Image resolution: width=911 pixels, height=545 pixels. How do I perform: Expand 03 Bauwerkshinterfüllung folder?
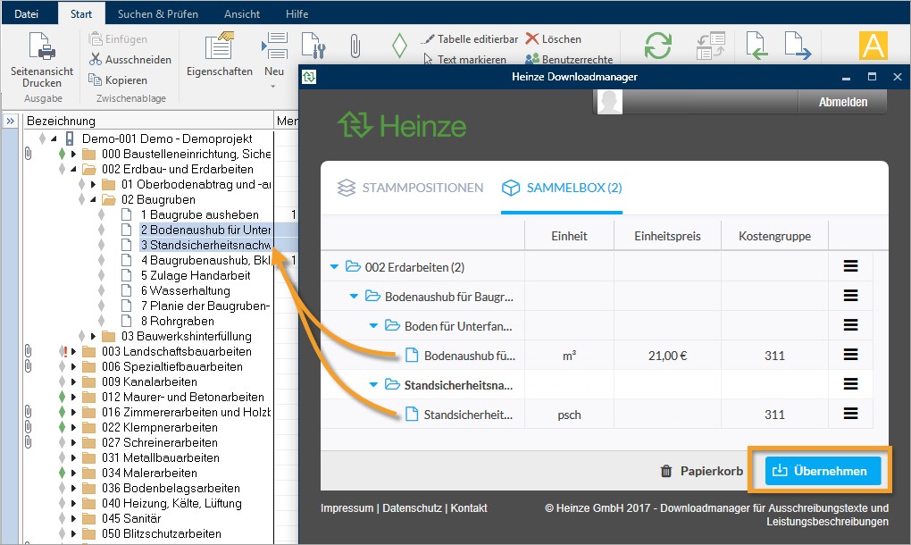click(x=94, y=336)
